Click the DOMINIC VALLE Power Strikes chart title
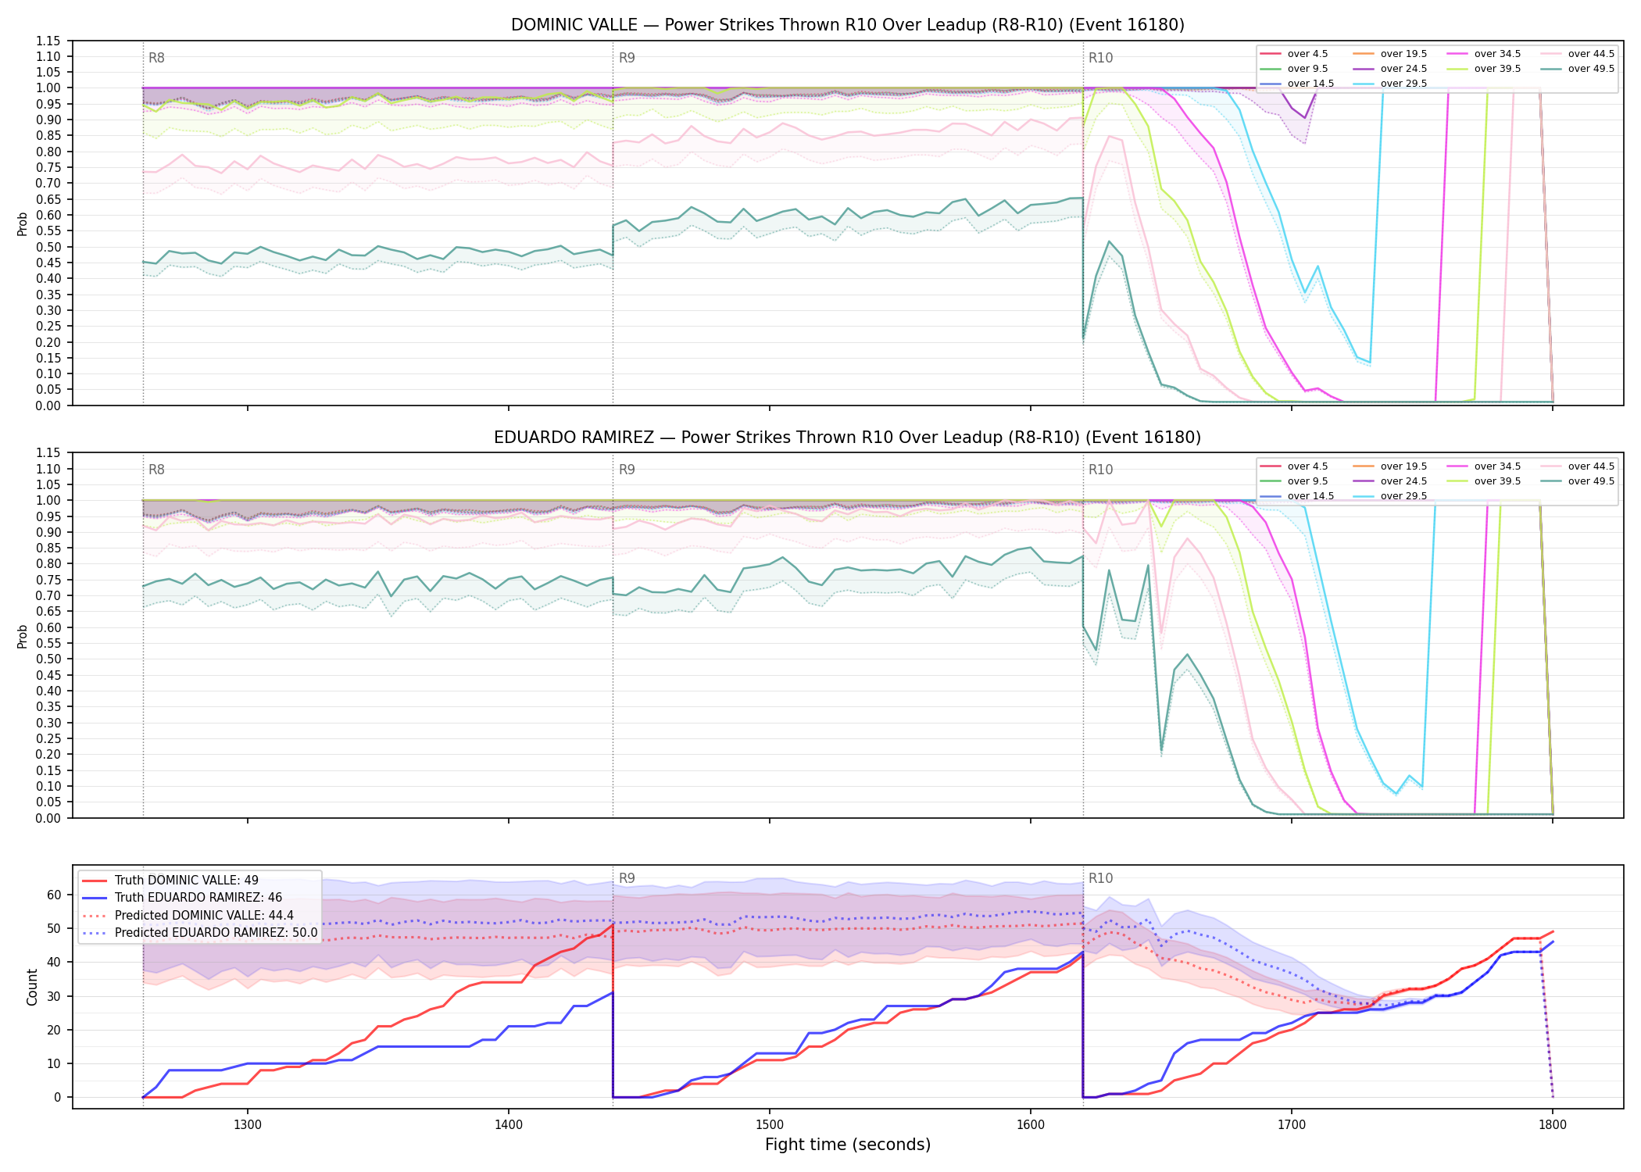Image resolution: width=1641 pixels, height=1172 pixels. [848, 25]
